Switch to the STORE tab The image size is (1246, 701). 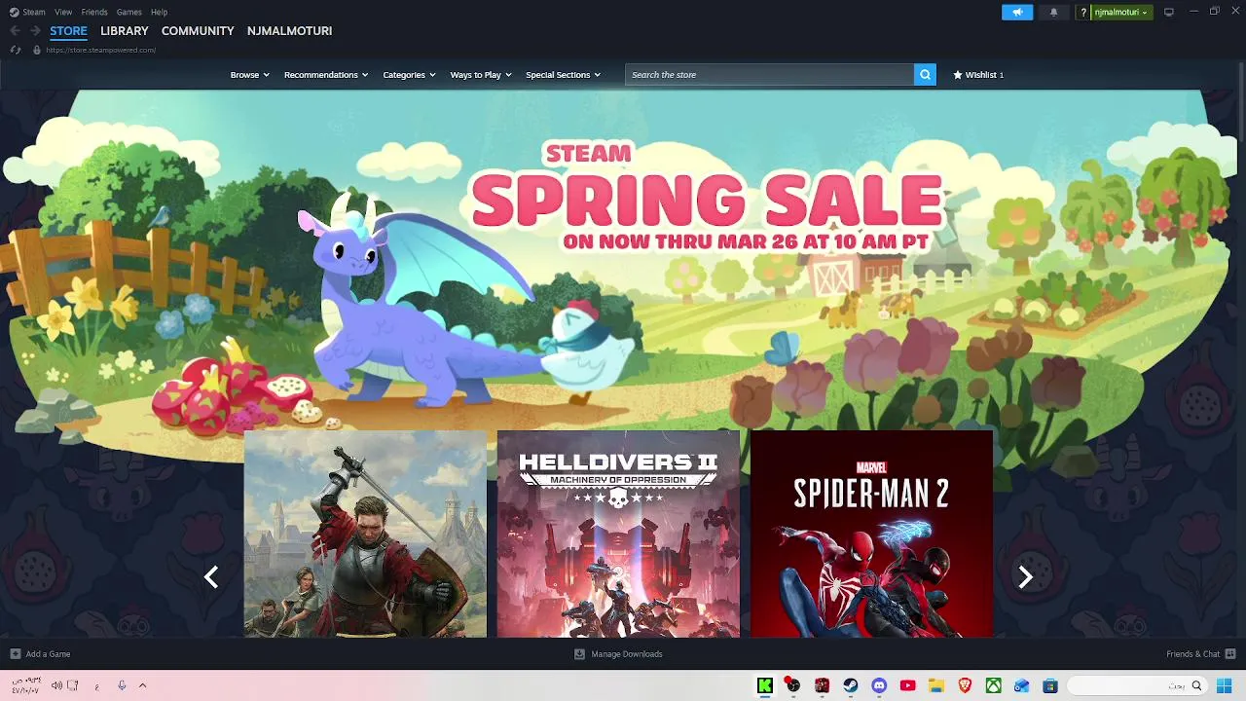pyautogui.click(x=68, y=30)
